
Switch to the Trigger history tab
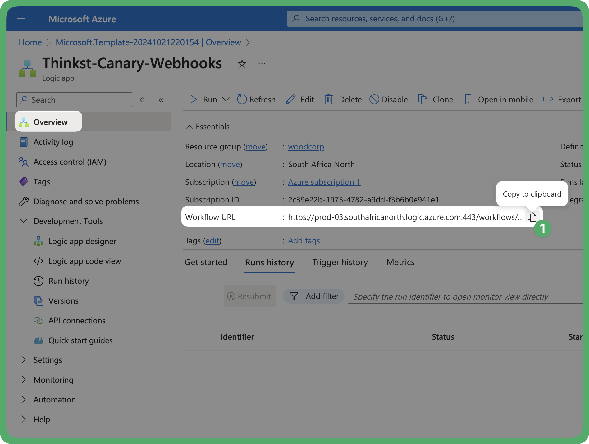[340, 262]
